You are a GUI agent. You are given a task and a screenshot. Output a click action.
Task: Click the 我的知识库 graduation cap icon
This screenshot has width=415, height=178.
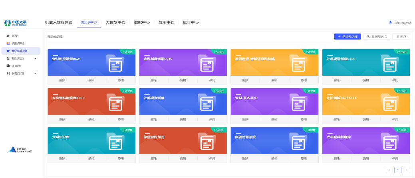(8, 51)
